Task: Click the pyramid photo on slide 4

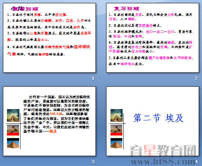Action: pos(116,144)
